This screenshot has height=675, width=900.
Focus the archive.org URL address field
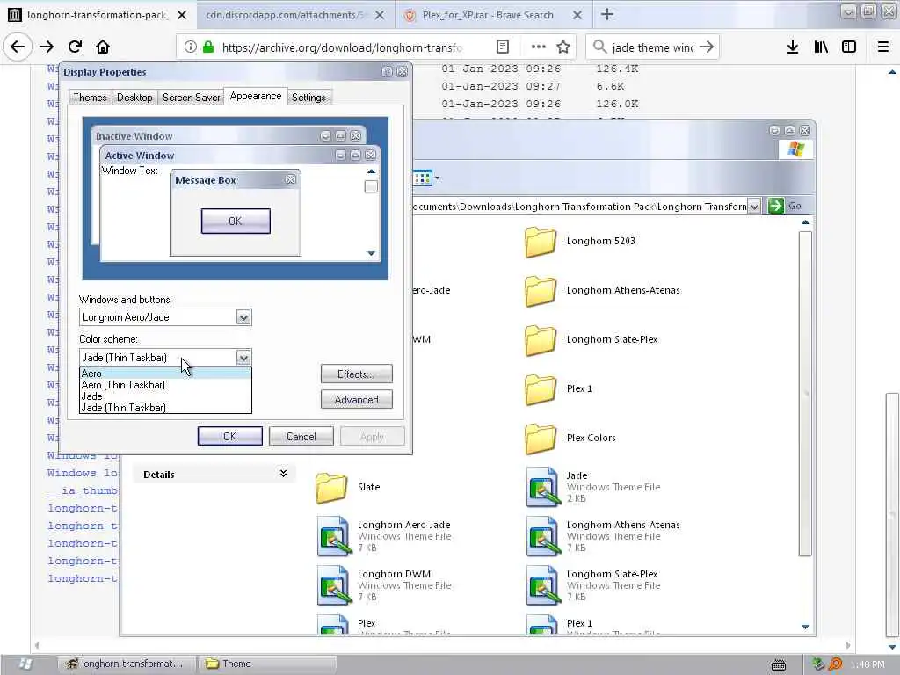pos(342,47)
